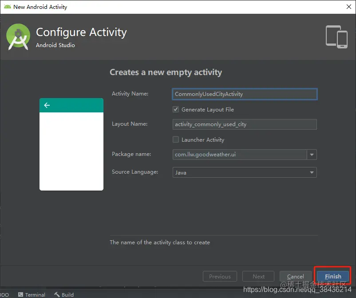This screenshot has width=356, height=298.
Task: Click the 'Activity Name:' label
Action: (x=130, y=94)
